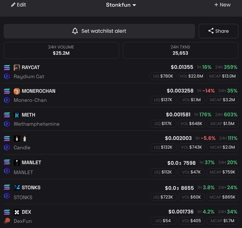Select the Wethamphetamine name

click(37, 124)
